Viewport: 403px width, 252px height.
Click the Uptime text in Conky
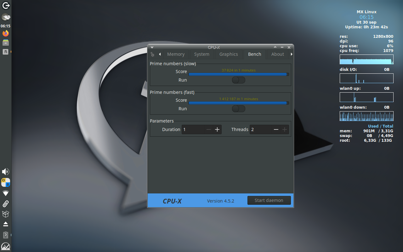pos(366,27)
